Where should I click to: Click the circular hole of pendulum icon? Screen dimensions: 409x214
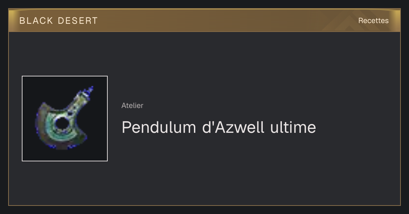(62, 124)
